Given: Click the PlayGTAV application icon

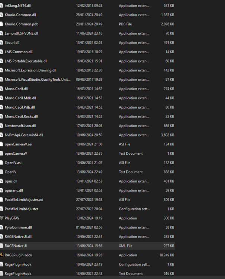Looking at the screenshot, I should tap(1, 218).
